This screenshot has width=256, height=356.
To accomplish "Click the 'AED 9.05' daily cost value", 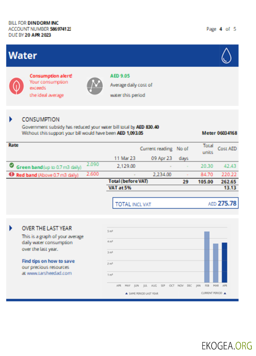I will click(120, 76).
